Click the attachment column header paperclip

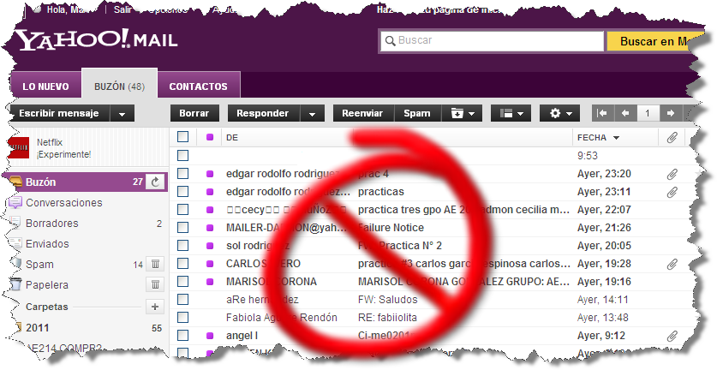672,137
